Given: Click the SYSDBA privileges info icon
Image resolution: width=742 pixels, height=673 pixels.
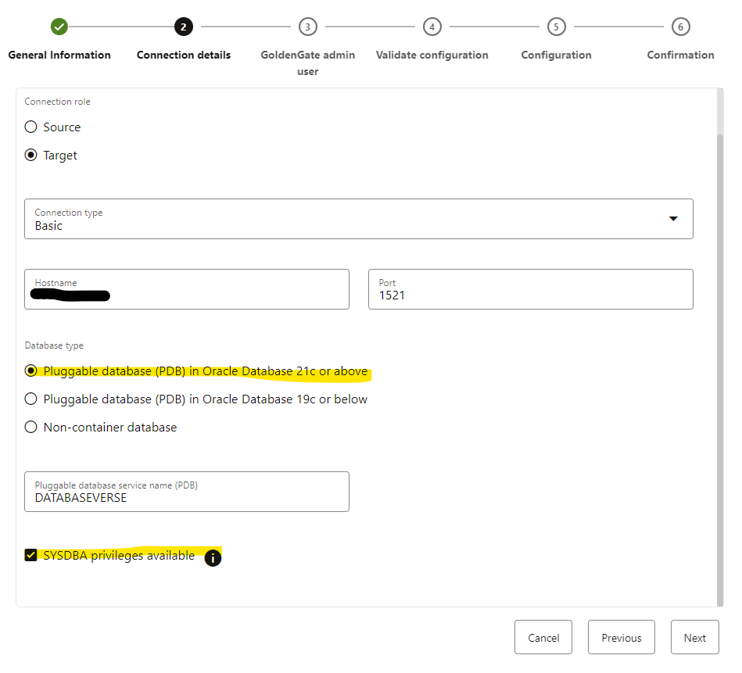Looking at the screenshot, I should click(213, 558).
